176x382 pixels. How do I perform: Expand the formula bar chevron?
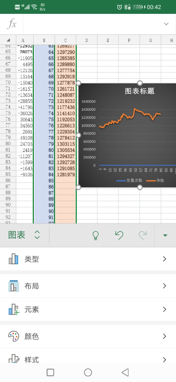[166, 24]
